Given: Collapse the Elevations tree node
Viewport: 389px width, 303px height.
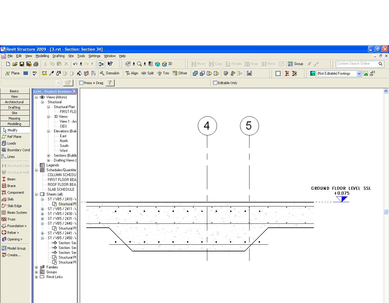Looking at the screenshot, I should point(48,131).
